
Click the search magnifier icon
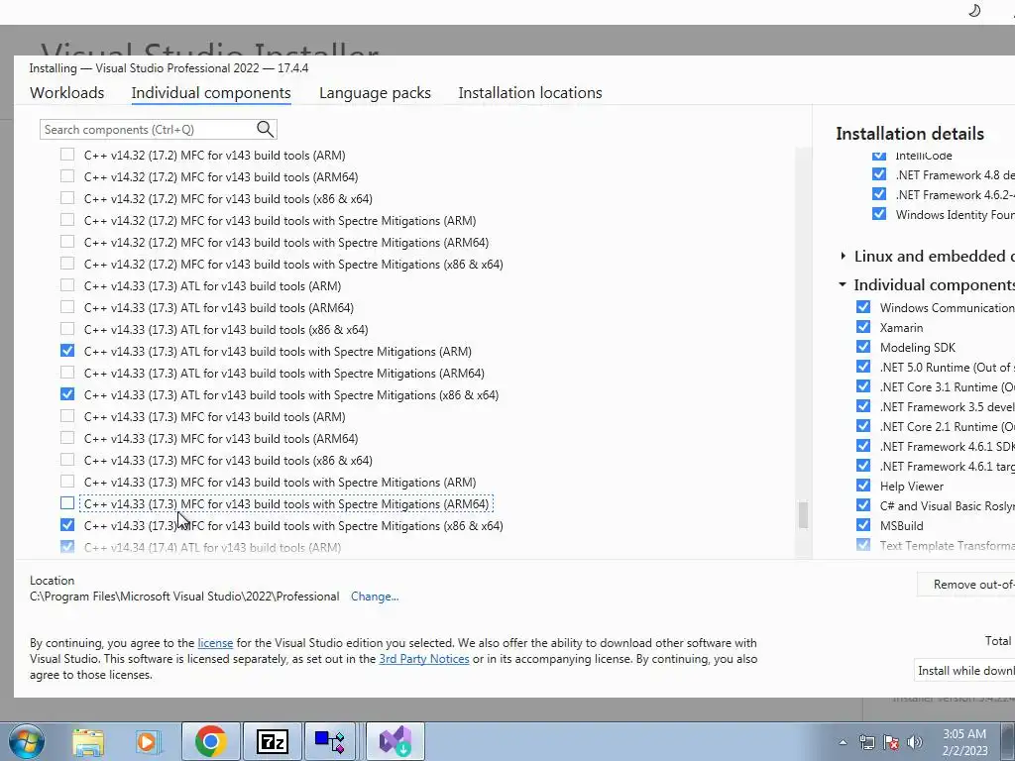pyautogui.click(x=265, y=129)
